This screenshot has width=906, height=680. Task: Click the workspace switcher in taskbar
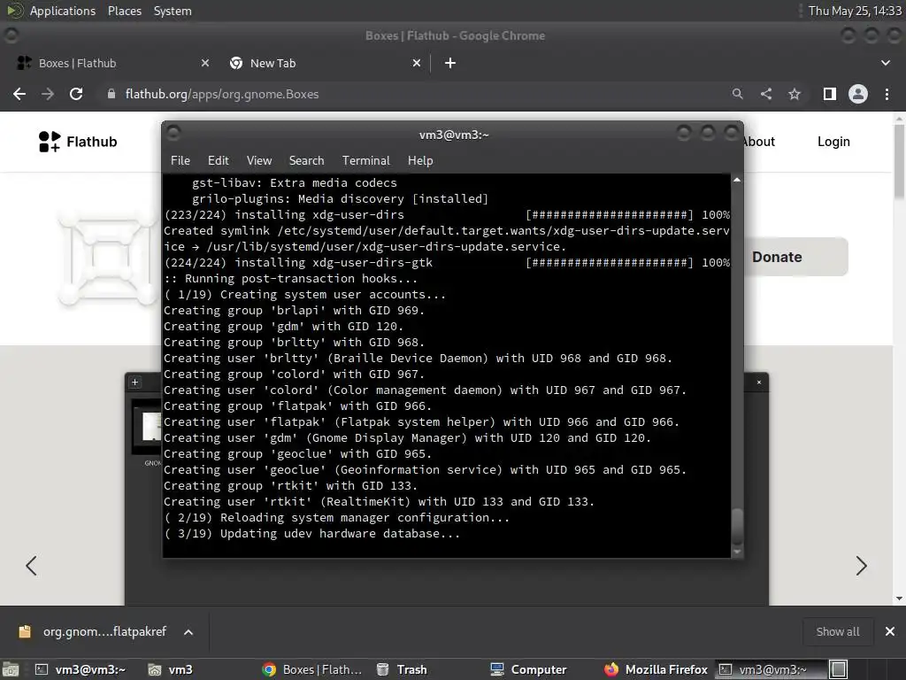pos(839,669)
